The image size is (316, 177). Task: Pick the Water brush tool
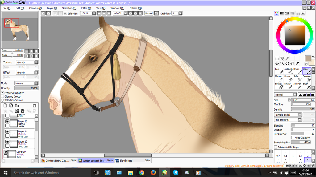point(307,71)
